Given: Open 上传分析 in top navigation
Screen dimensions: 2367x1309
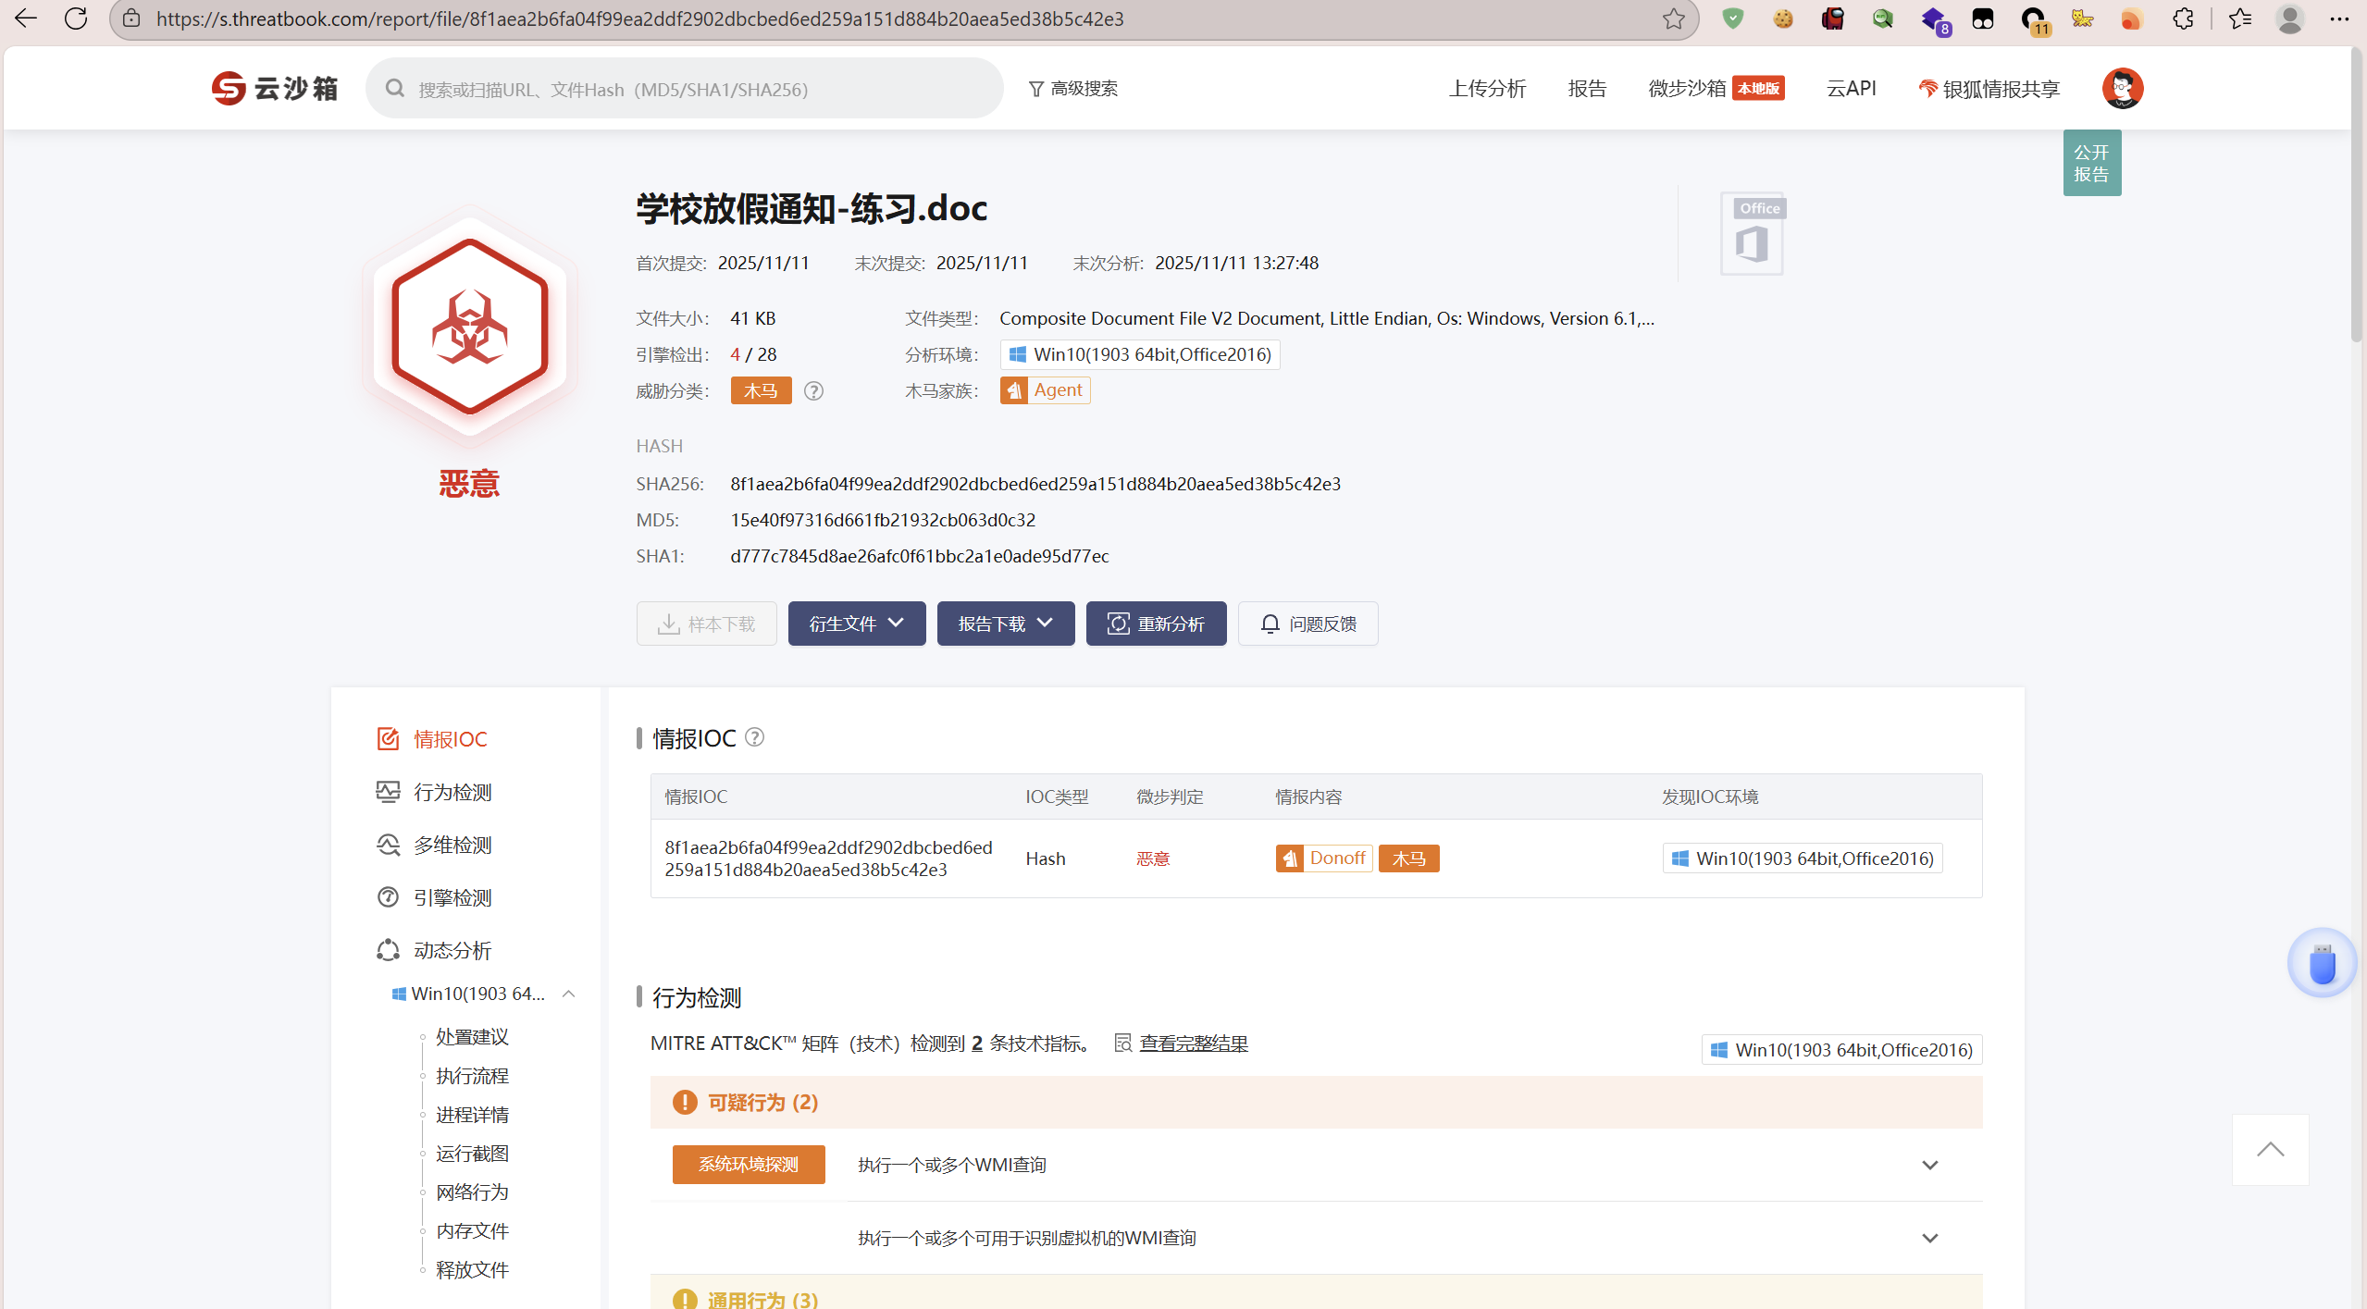Looking at the screenshot, I should pyautogui.click(x=1487, y=88).
